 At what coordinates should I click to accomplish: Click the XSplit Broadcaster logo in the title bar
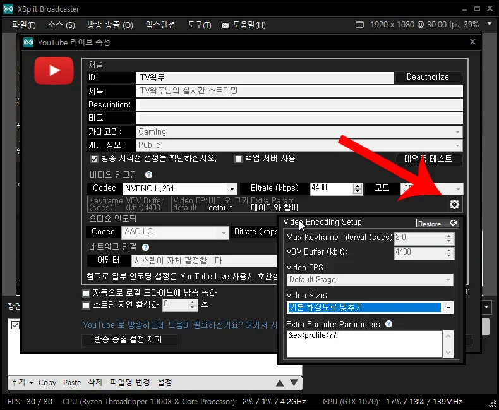click(8, 9)
